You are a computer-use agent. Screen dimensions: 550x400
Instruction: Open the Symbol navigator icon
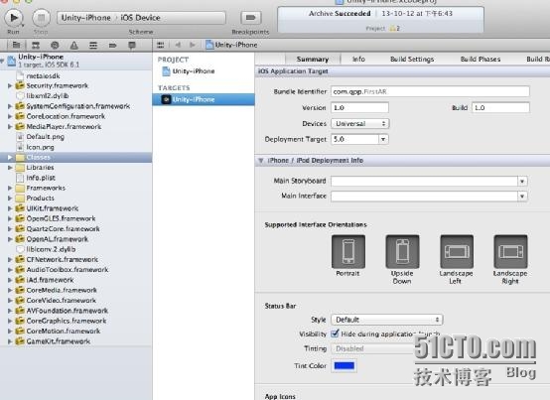36,45
